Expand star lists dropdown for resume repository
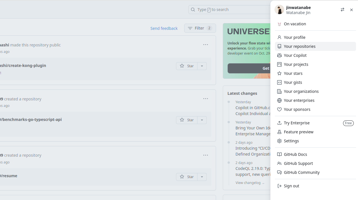 (x=202, y=177)
